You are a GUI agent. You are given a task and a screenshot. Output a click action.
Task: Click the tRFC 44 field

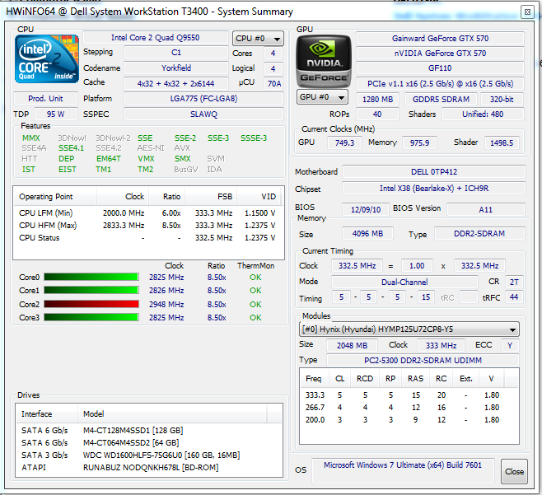(x=514, y=297)
